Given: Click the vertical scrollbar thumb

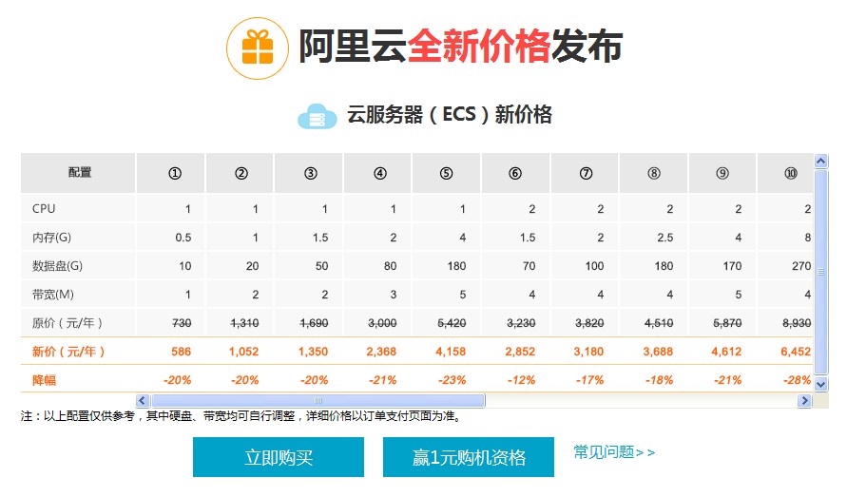Looking at the screenshot, I should click(821, 273).
